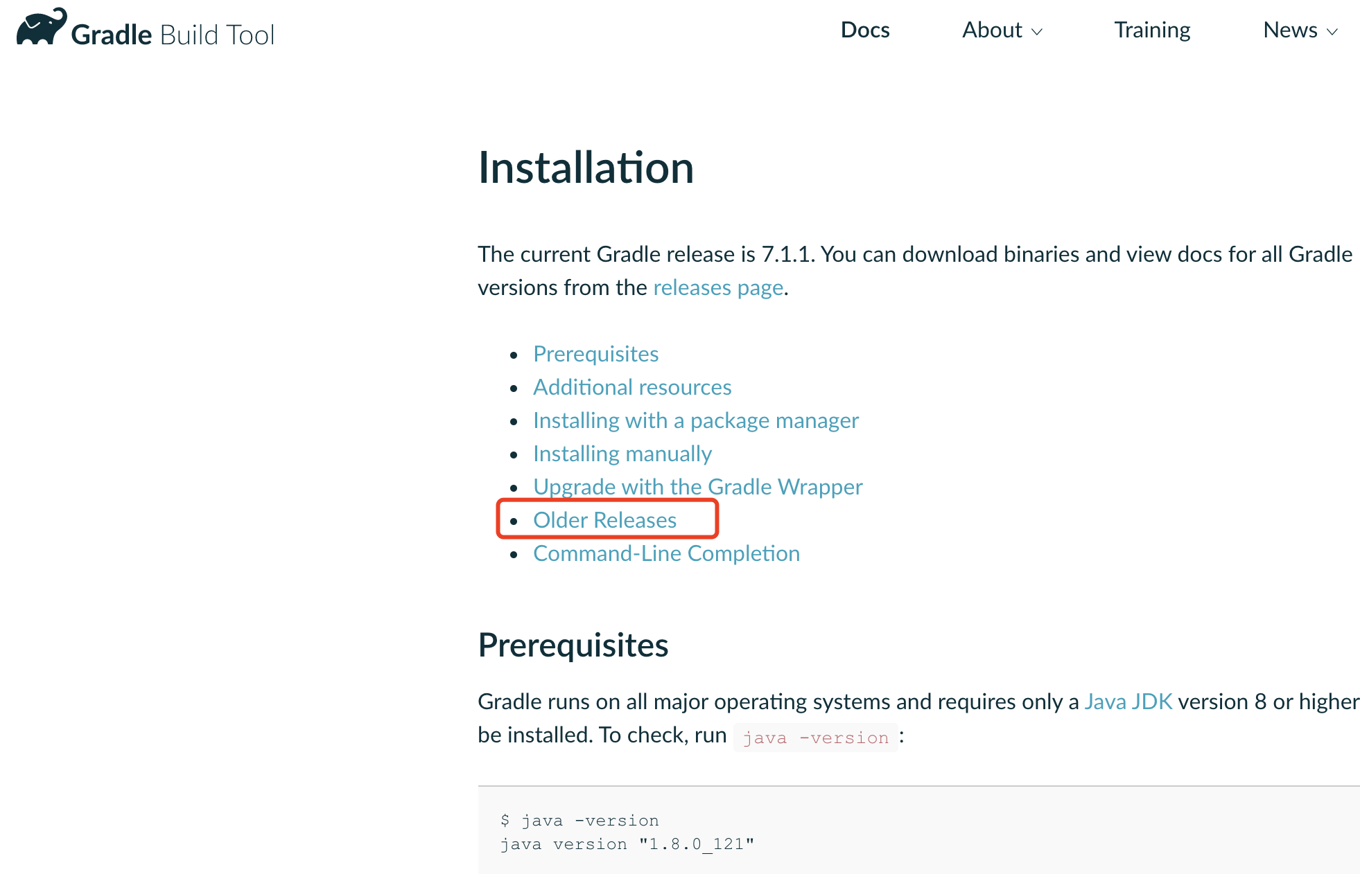1360x874 pixels.
Task: Expand the About dropdown chevron
Action: (1038, 32)
